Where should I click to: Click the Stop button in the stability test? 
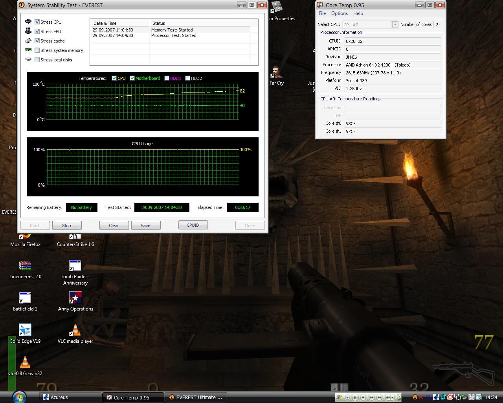pos(66,226)
